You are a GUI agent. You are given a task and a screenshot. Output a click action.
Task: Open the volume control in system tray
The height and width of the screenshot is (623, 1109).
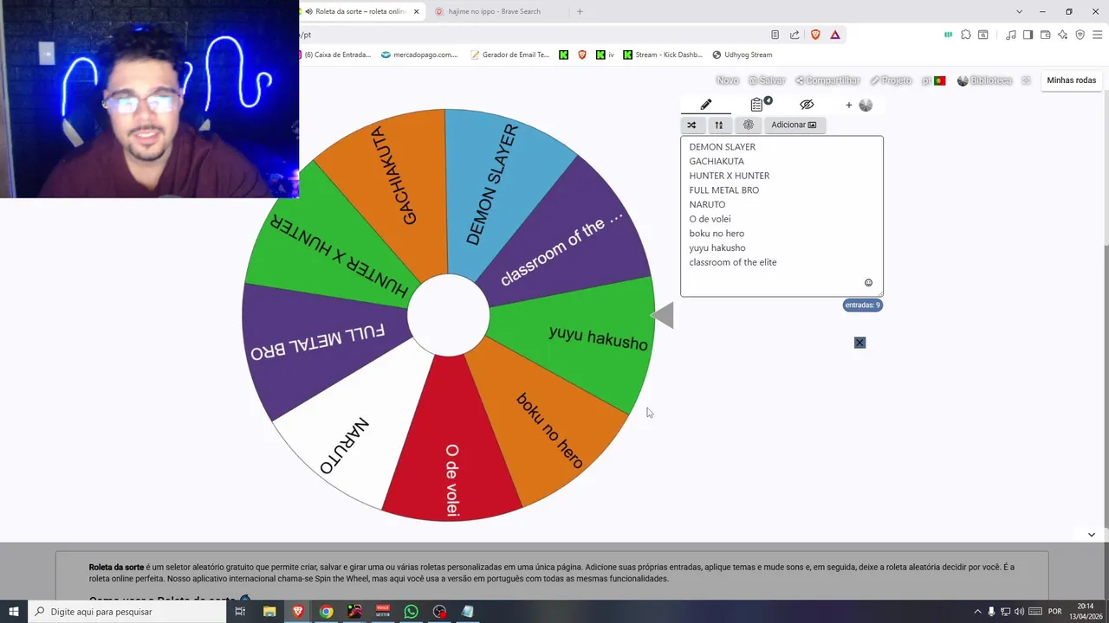[x=1019, y=612]
